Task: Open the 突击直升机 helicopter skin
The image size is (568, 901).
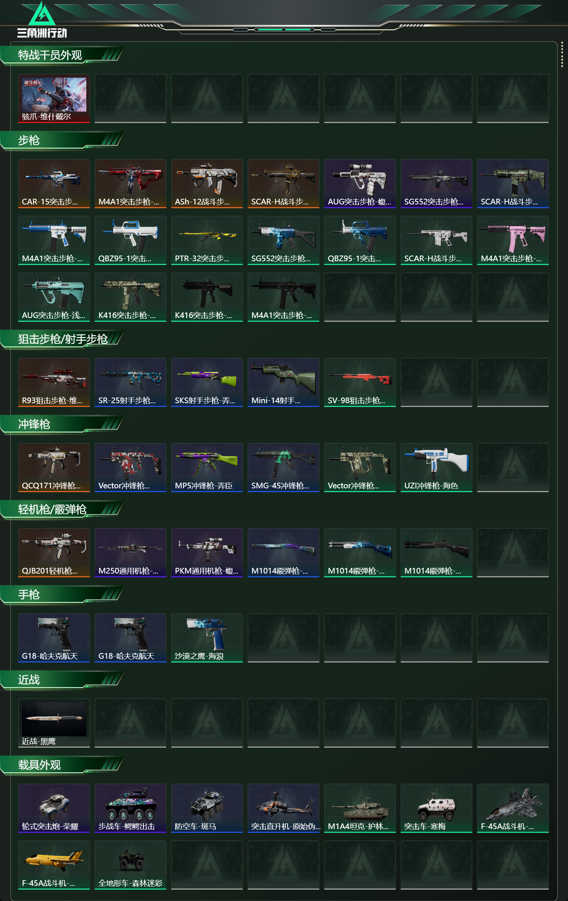Action: click(x=283, y=808)
